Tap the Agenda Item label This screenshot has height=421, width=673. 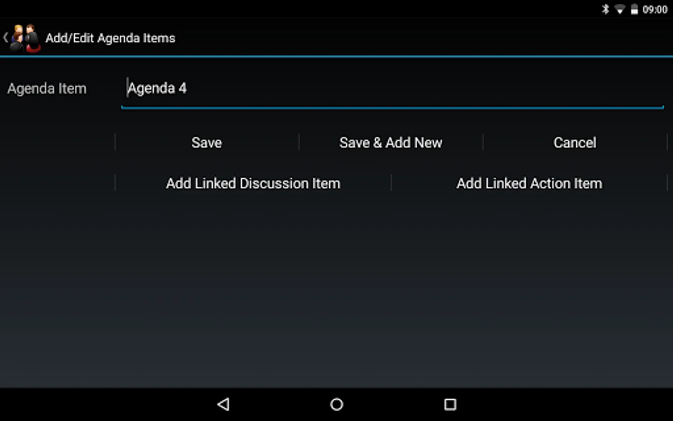click(x=47, y=89)
